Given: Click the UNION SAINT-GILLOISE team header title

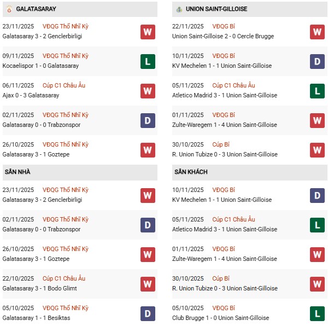Looking at the screenshot, I should coord(216,9).
